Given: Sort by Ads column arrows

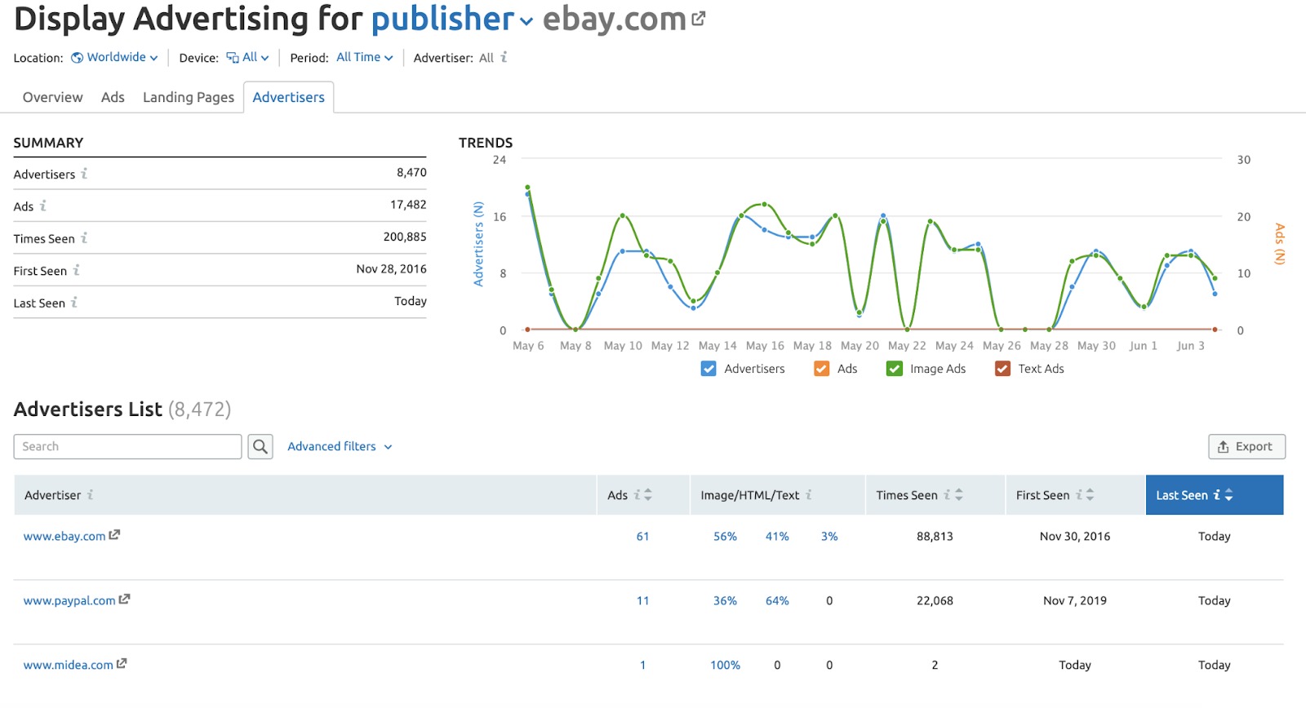Looking at the screenshot, I should [x=648, y=494].
